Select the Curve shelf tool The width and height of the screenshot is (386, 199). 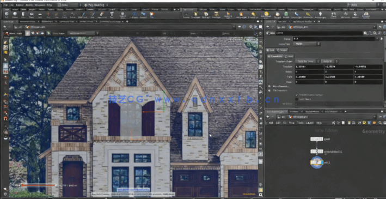tap(72, 15)
